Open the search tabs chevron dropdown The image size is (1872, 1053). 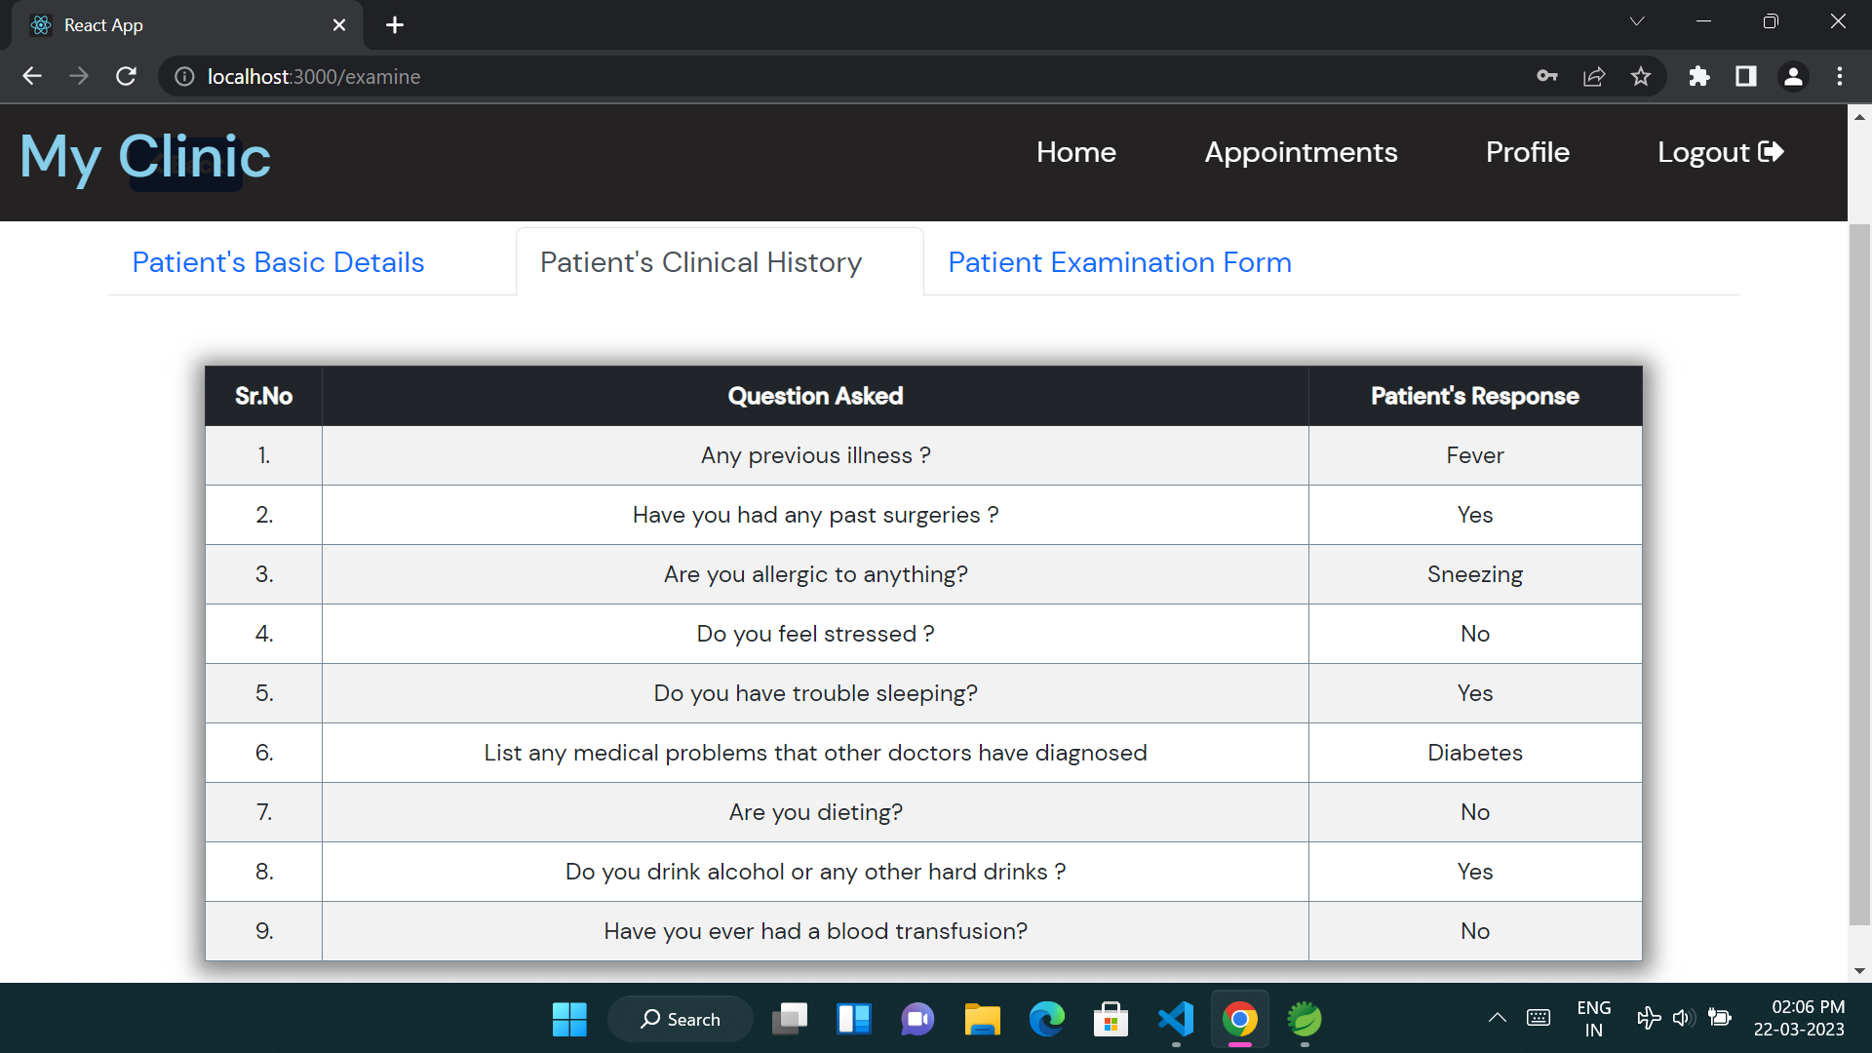(1637, 20)
